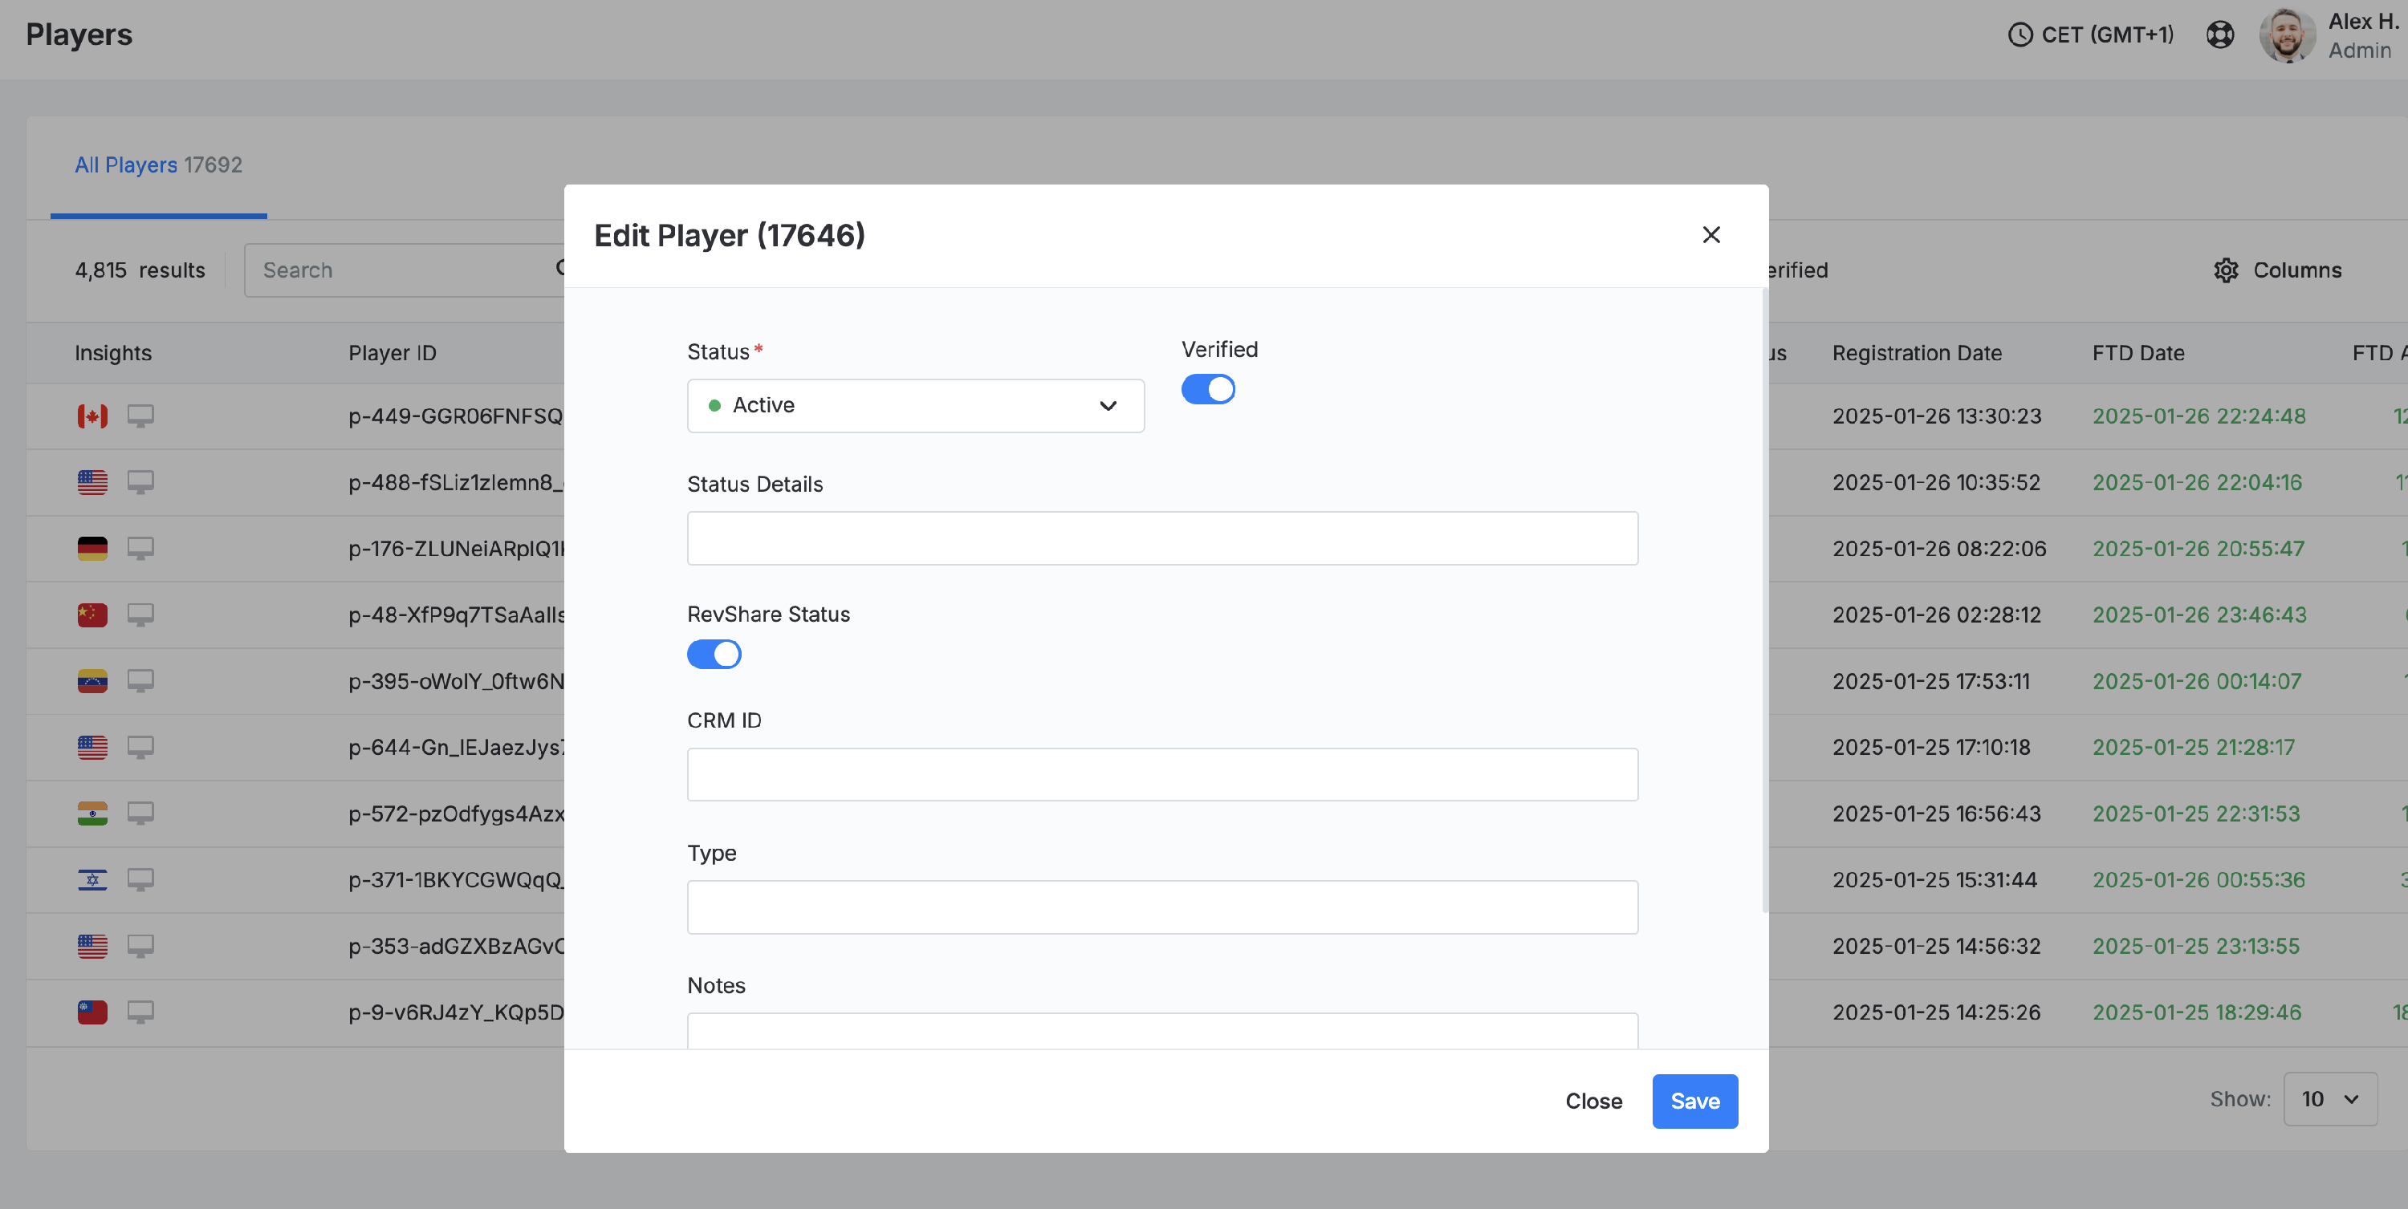Click the CET (GMT+1) timezone clock icon
Viewport: 2408px width, 1209px height.
pyautogui.click(x=2020, y=34)
